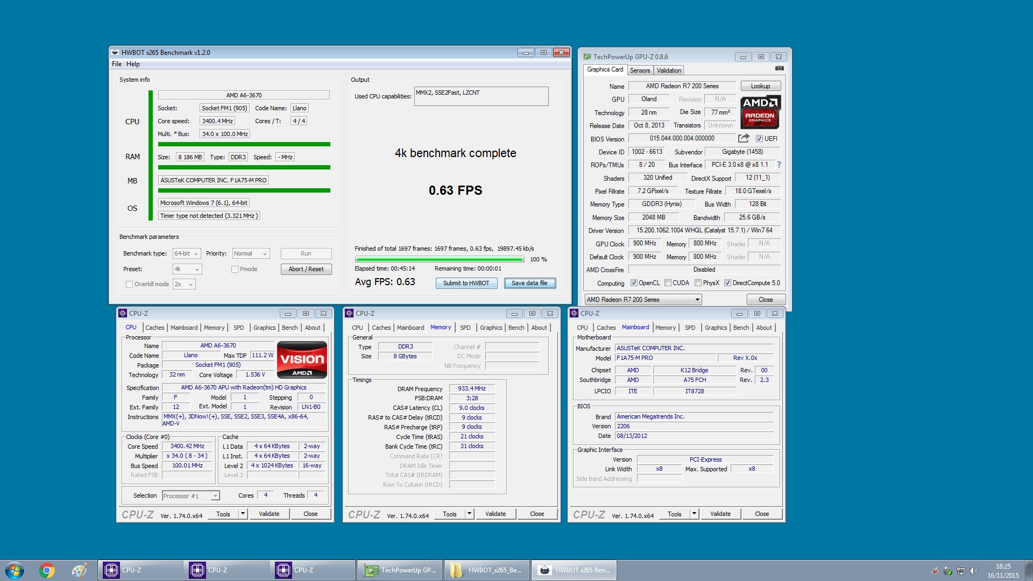1033x581 pixels.
Task: Click the AMD Vision logo in CPU-Z
Action: (302, 359)
